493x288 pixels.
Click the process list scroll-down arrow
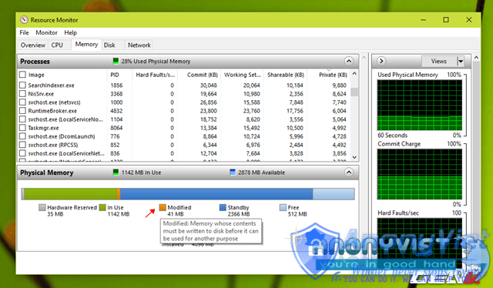(x=354, y=157)
